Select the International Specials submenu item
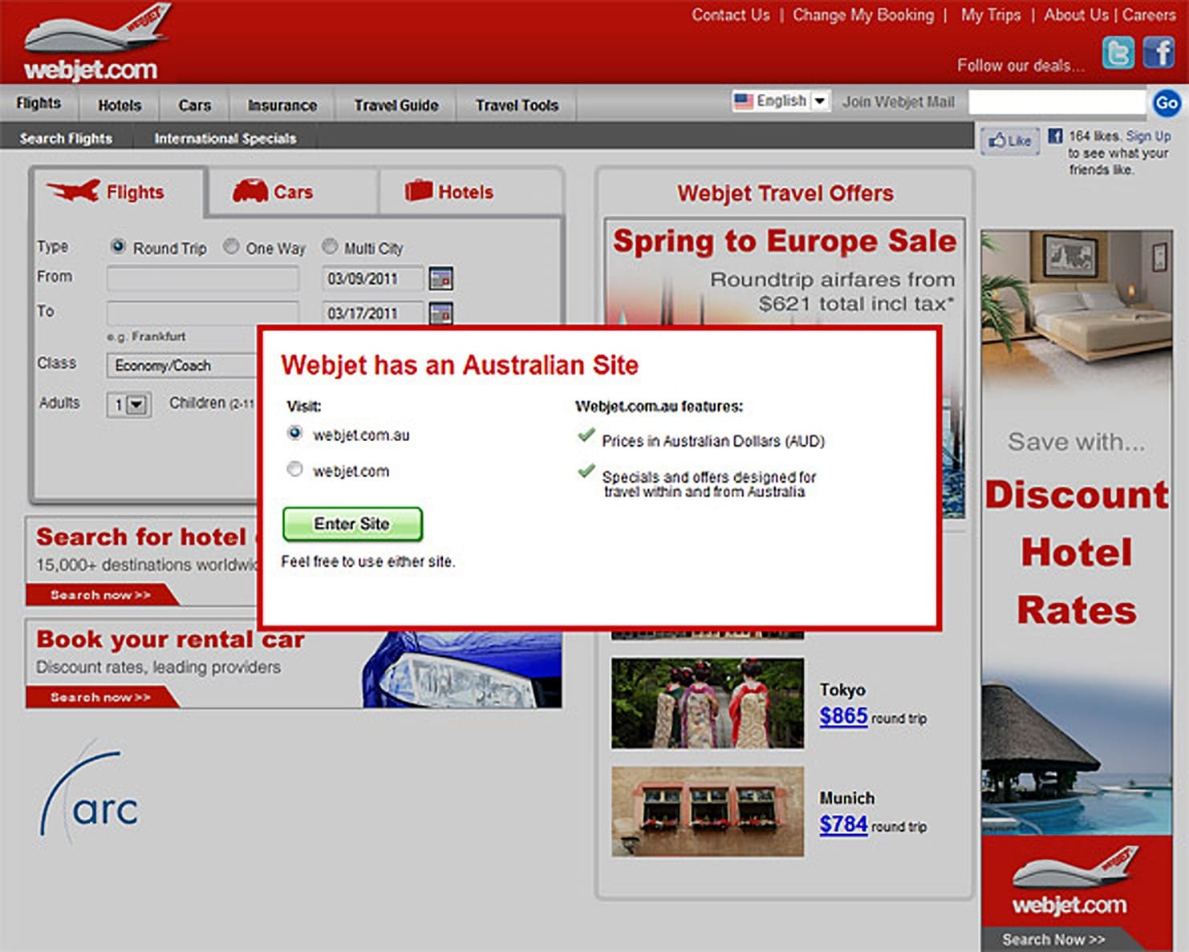The image size is (1189, 952). tap(225, 138)
